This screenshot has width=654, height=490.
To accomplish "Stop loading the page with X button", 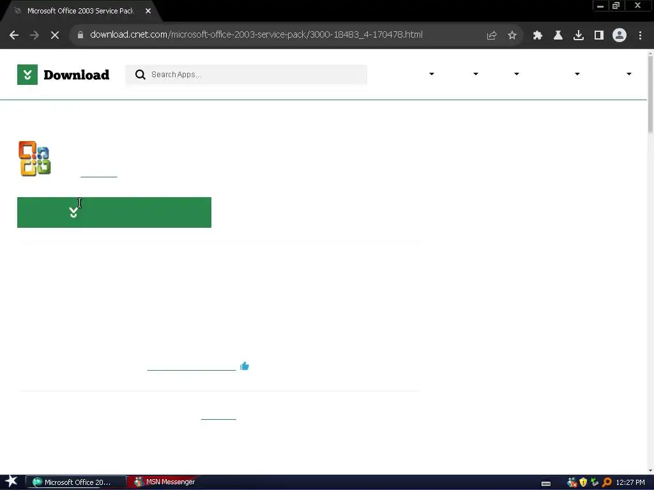I will click(x=55, y=35).
